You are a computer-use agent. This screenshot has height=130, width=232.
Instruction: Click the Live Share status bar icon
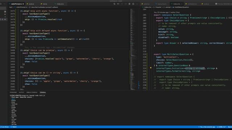pos(1,127)
